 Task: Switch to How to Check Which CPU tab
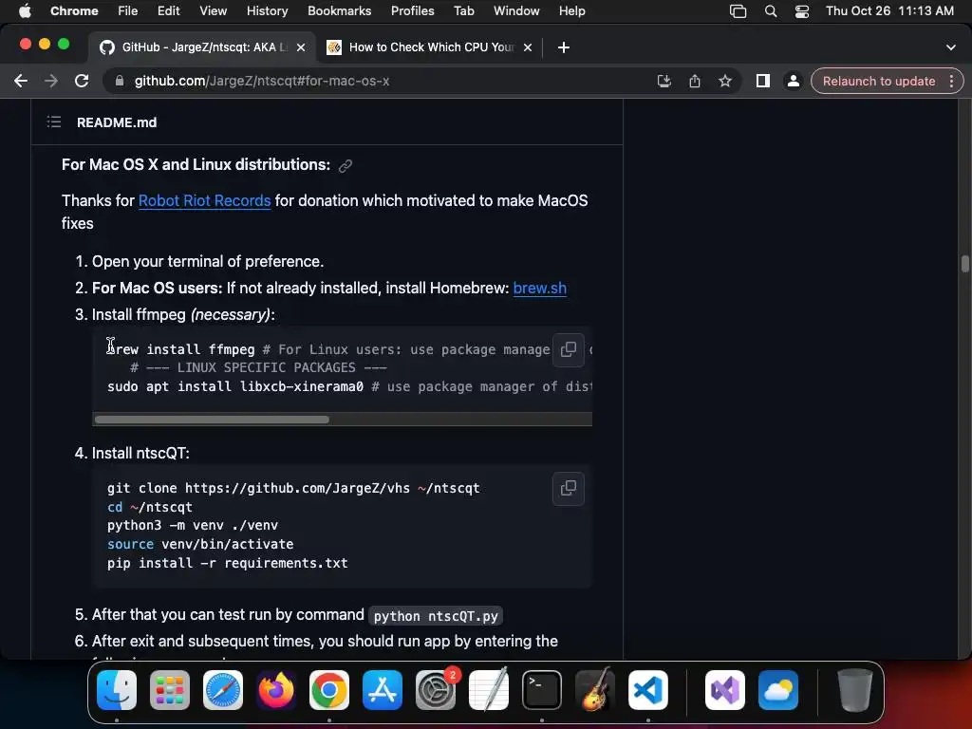tap(428, 47)
